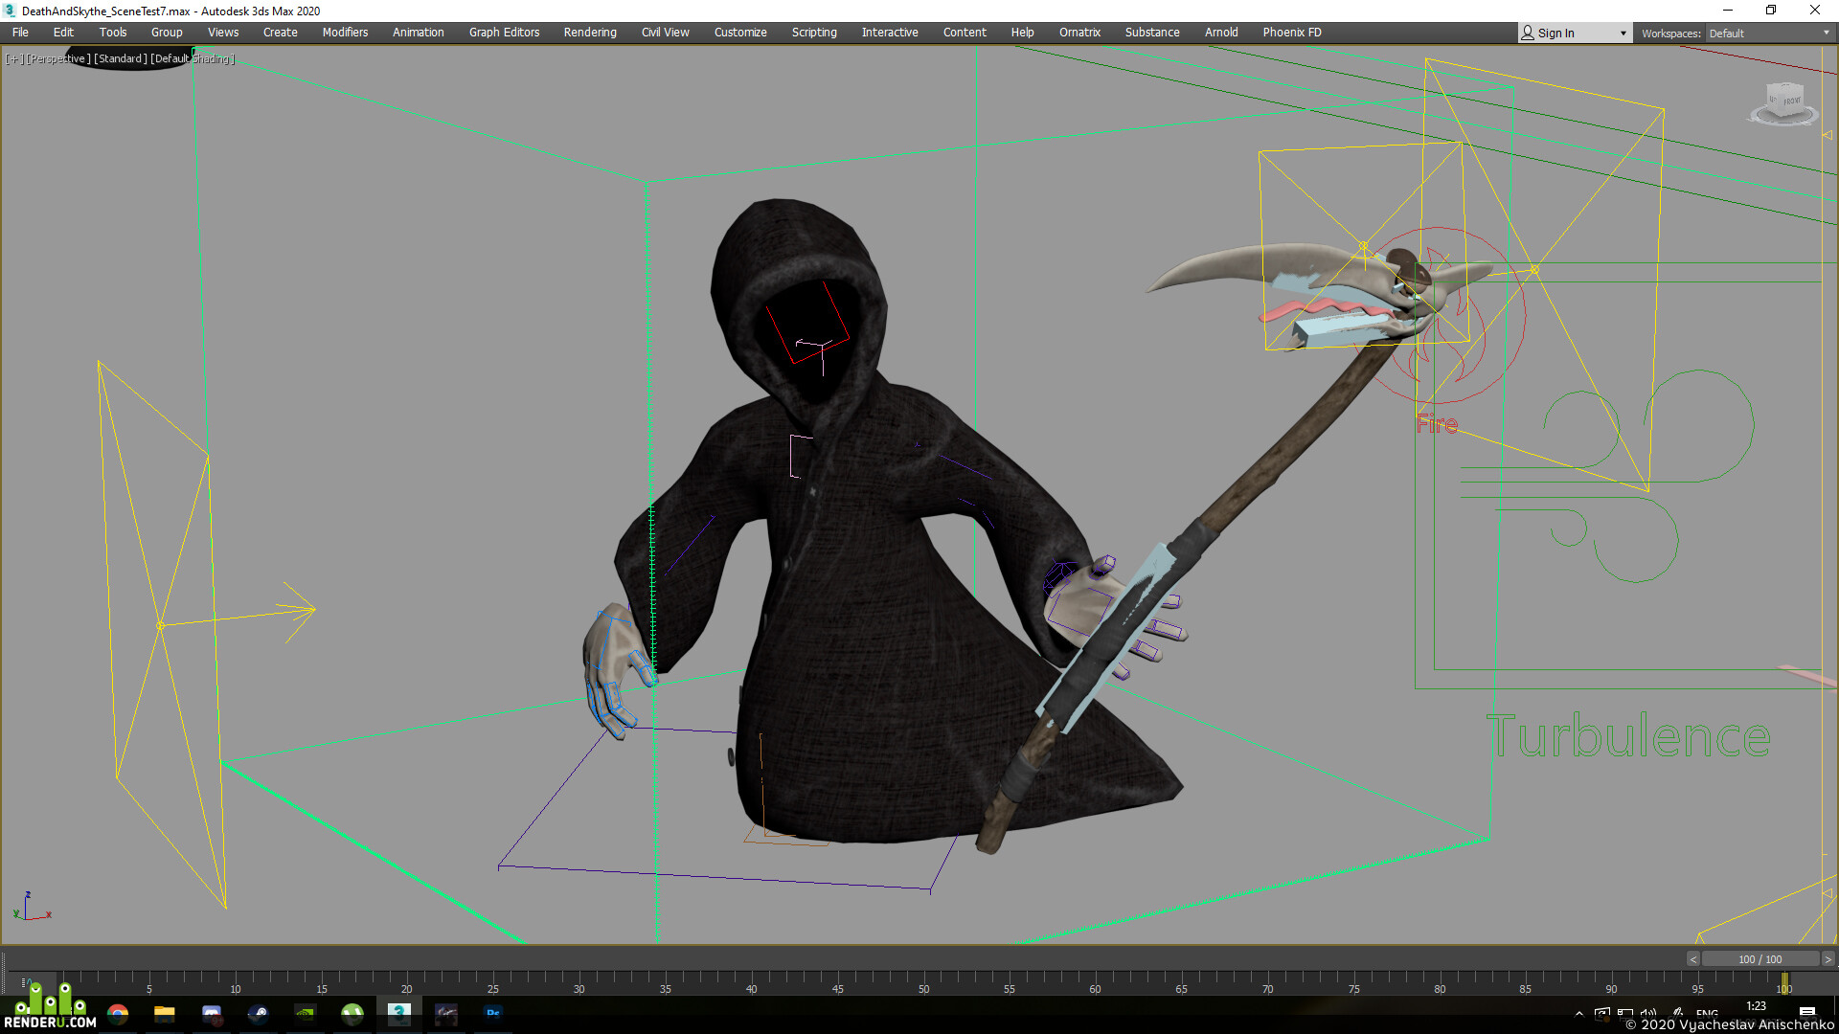The image size is (1839, 1034).
Task: Open Chrome from the taskbar
Action: pos(118,1014)
